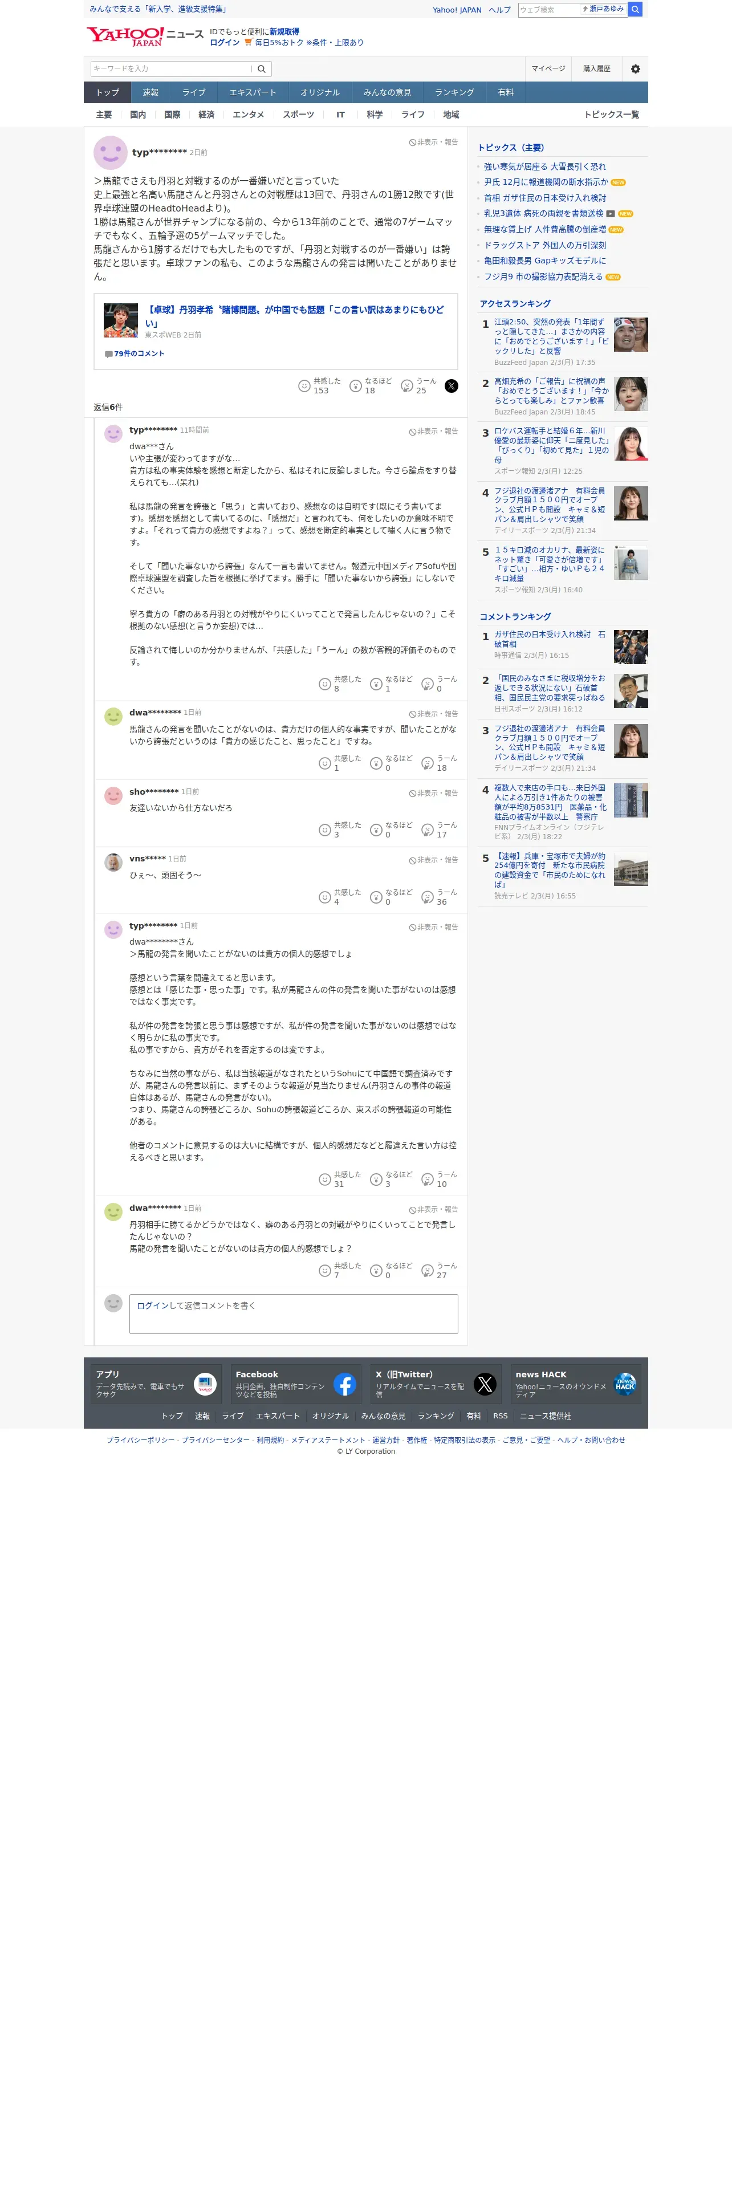Click なるほど icon with count 18
732x2196 pixels.
(355, 386)
